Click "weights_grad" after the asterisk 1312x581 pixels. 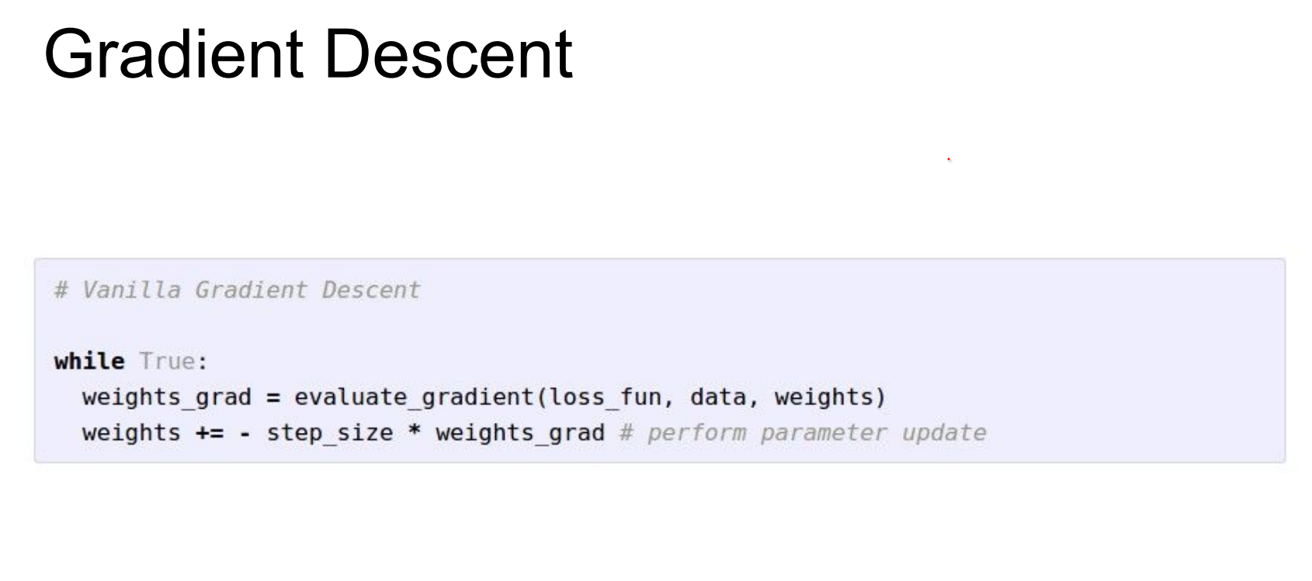pyautogui.click(x=520, y=433)
